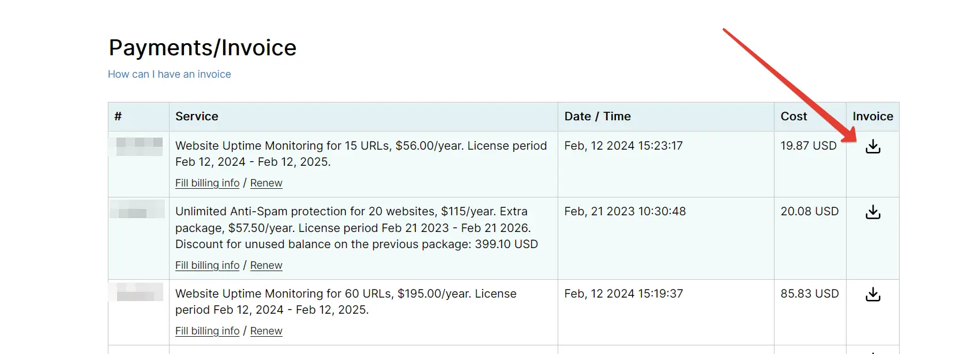Click the Payments/Invoice page heading

pyautogui.click(x=202, y=48)
